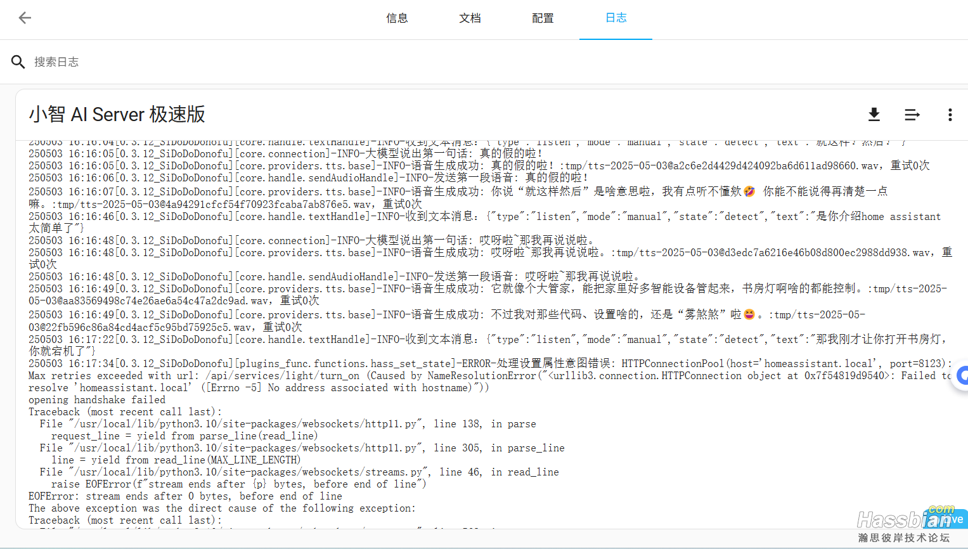The width and height of the screenshot is (968, 549).
Task: Switch to the 文档 tab
Action: click(470, 18)
